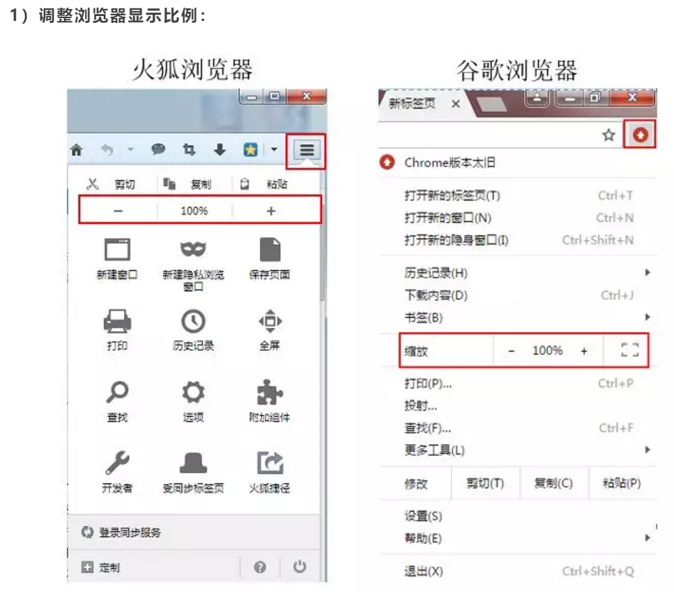Open 历史记录 clock icon in Firefox menu
The width and height of the screenshot is (674, 592).
click(193, 321)
